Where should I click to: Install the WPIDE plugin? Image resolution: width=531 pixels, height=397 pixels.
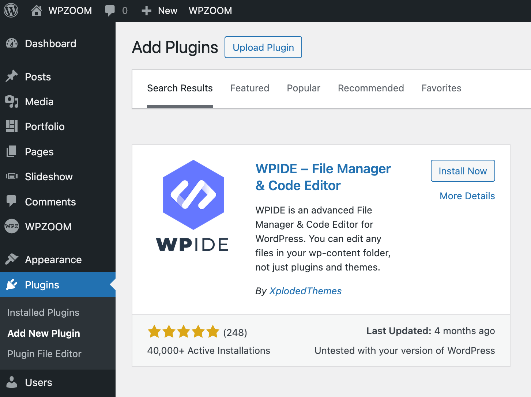463,171
